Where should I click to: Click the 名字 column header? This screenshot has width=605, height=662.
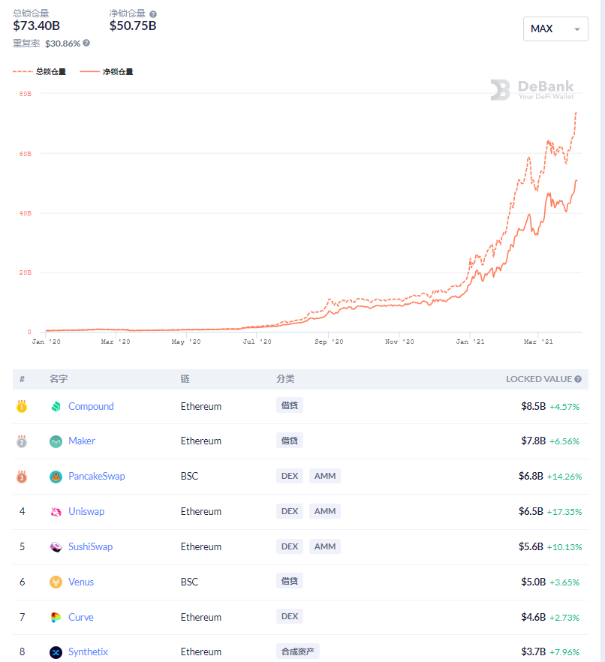click(59, 379)
